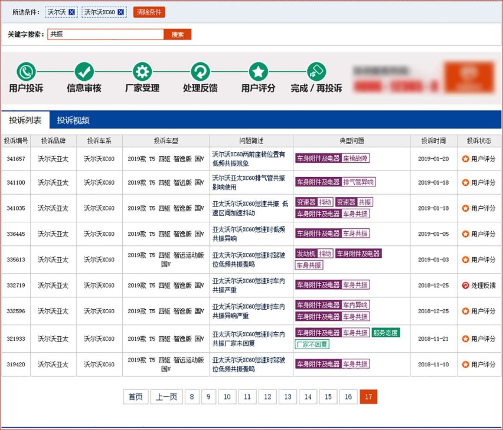Click the status star icon in row 341035
503x430 pixels.
[x=465, y=208]
